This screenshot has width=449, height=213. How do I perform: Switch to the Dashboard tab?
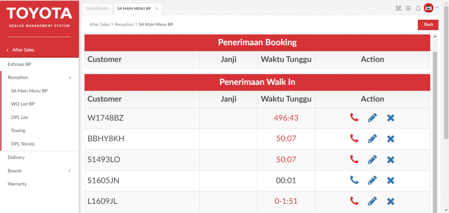click(97, 8)
